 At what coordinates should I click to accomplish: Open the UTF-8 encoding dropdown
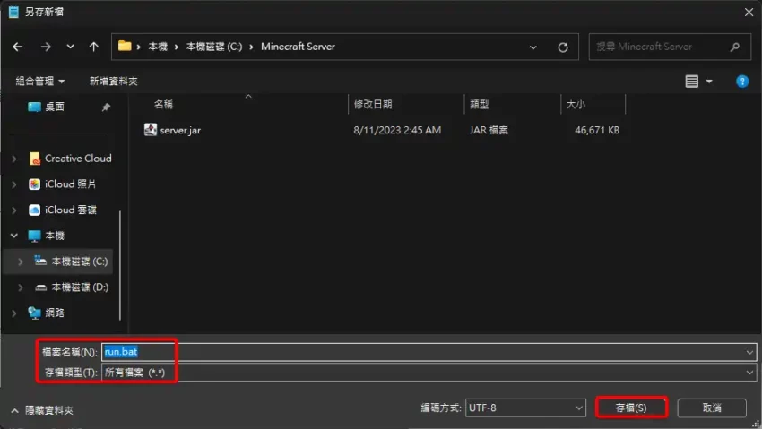[x=525, y=408]
